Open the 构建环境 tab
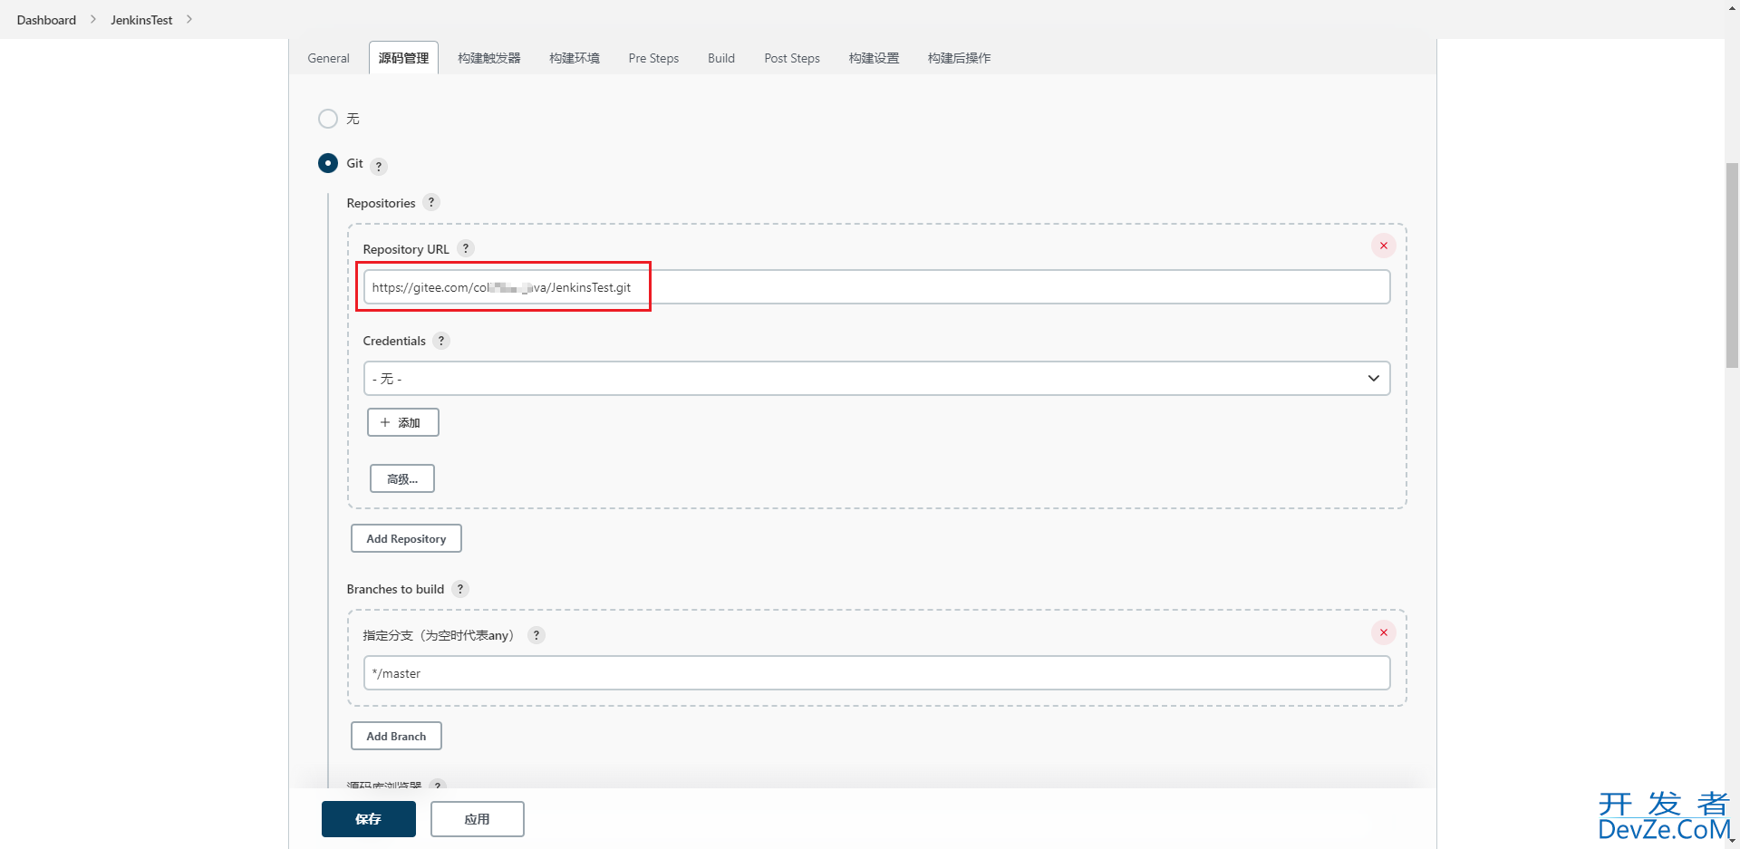The height and width of the screenshot is (849, 1740). (x=575, y=58)
